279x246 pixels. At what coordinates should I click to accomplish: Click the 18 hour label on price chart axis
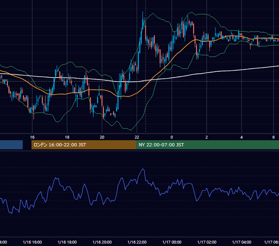(67, 137)
